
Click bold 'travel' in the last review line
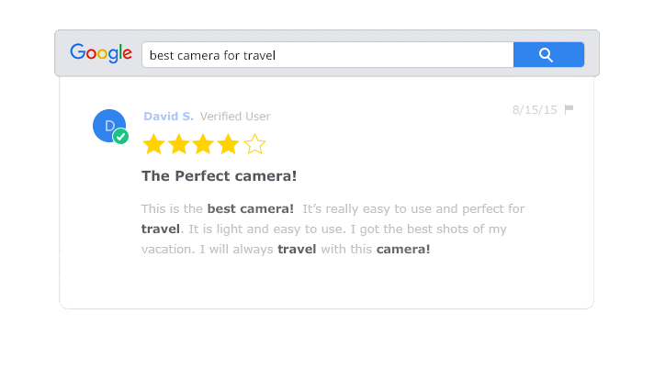[x=297, y=249]
